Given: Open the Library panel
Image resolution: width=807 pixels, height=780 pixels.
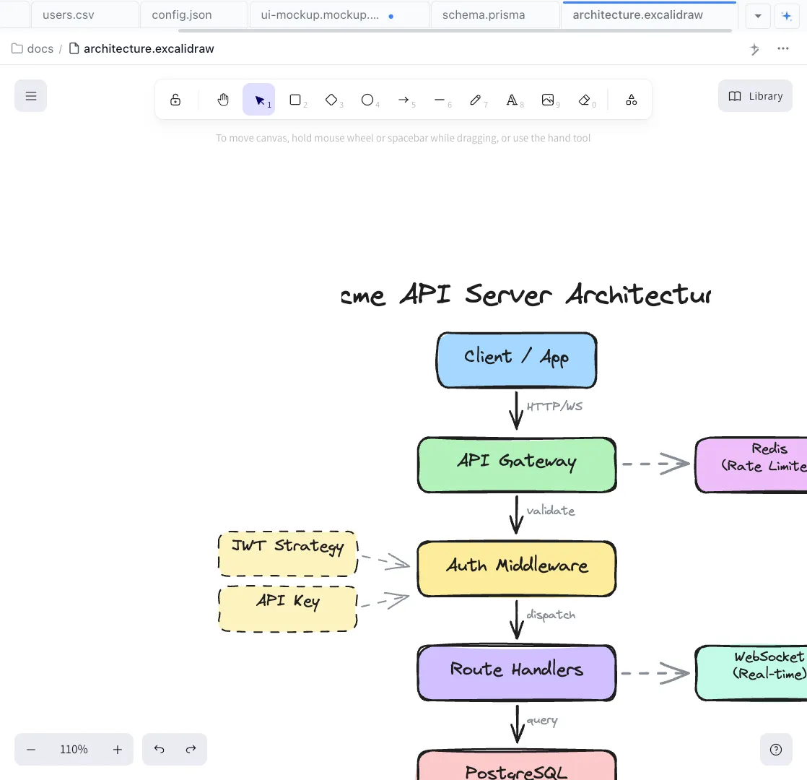Looking at the screenshot, I should click(x=755, y=95).
